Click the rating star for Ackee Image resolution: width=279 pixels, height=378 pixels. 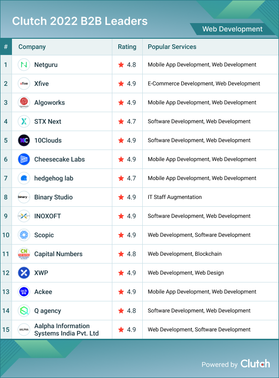[x=121, y=292]
